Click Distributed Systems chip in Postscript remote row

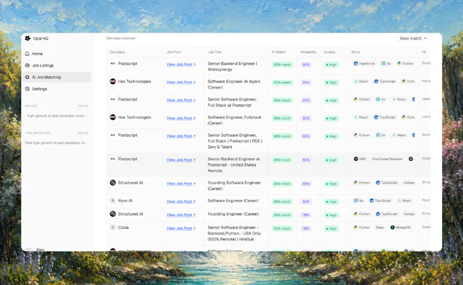point(387,159)
